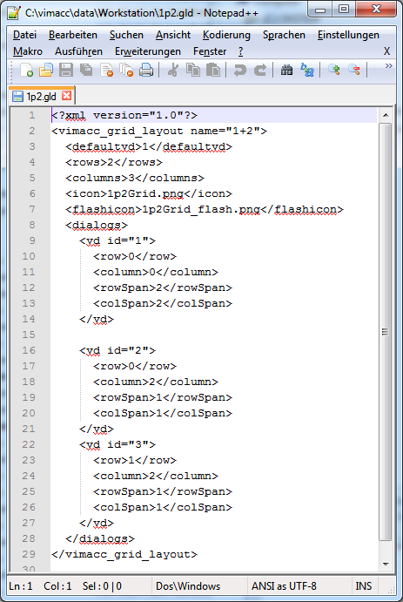This screenshot has width=403, height=602.
Task: Open Find with the binoculars icon
Action: (x=286, y=70)
